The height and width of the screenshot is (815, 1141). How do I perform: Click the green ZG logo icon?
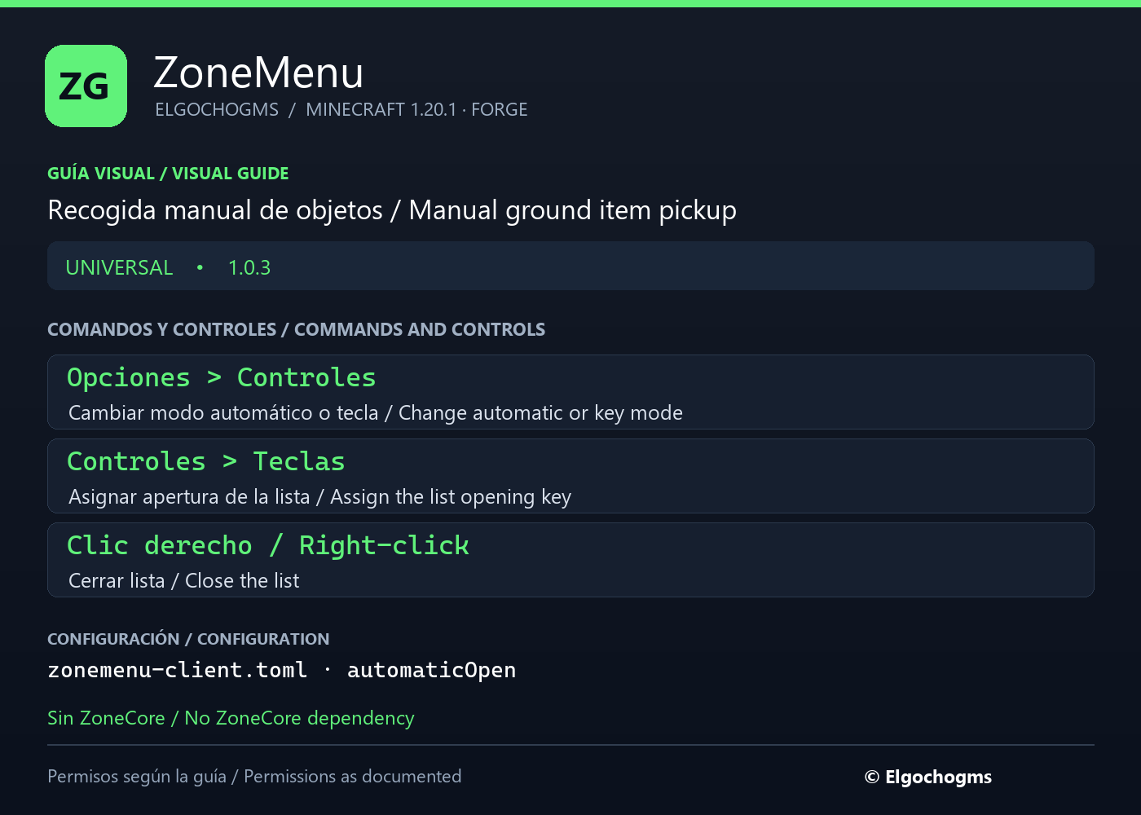pos(86,86)
